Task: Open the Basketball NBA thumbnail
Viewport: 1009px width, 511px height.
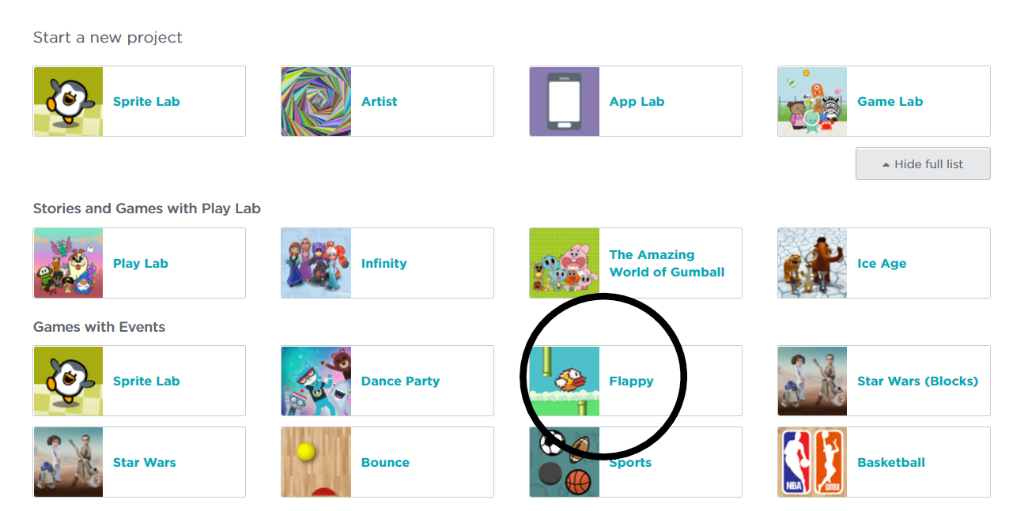Action: pyautogui.click(x=812, y=462)
